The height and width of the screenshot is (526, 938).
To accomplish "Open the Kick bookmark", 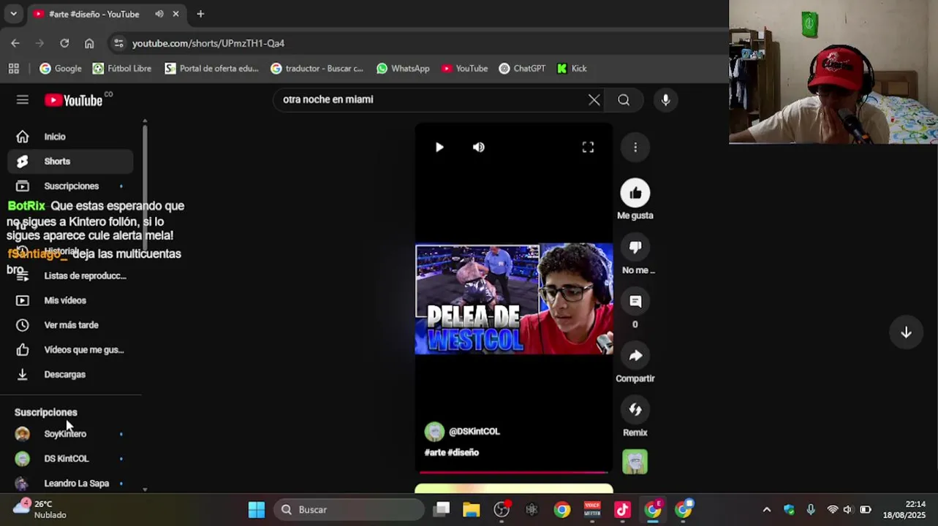I will click(x=572, y=69).
